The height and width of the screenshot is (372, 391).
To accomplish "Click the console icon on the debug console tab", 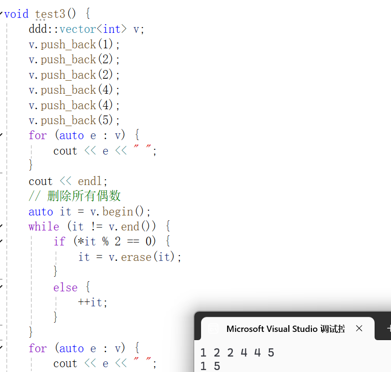I will (213, 329).
